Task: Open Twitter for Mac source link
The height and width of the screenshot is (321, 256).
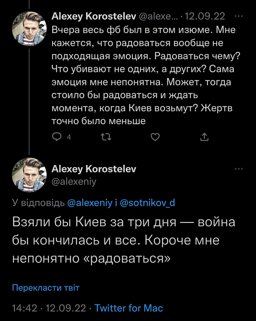Action: [x=129, y=308]
